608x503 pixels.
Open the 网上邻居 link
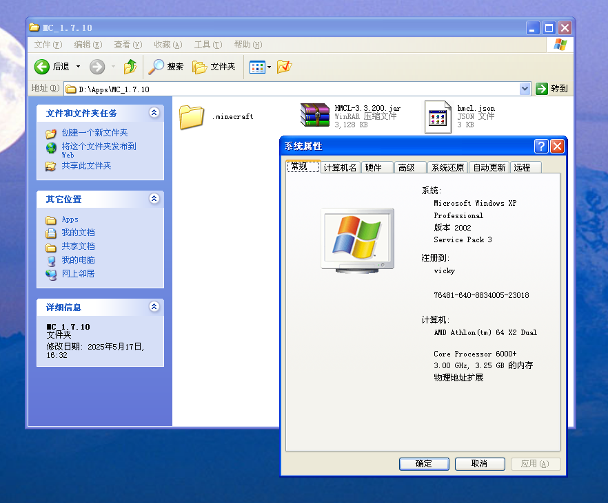coord(79,274)
